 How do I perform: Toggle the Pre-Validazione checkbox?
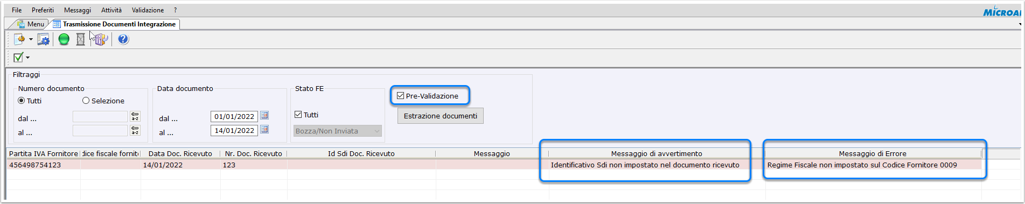(x=400, y=96)
